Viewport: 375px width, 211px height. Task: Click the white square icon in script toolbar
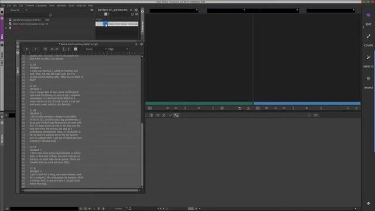point(76,49)
